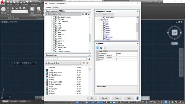The height and width of the screenshot is (104, 185).
Task: Select the Dimension menu in workspace tree
Action: pos(109,37)
